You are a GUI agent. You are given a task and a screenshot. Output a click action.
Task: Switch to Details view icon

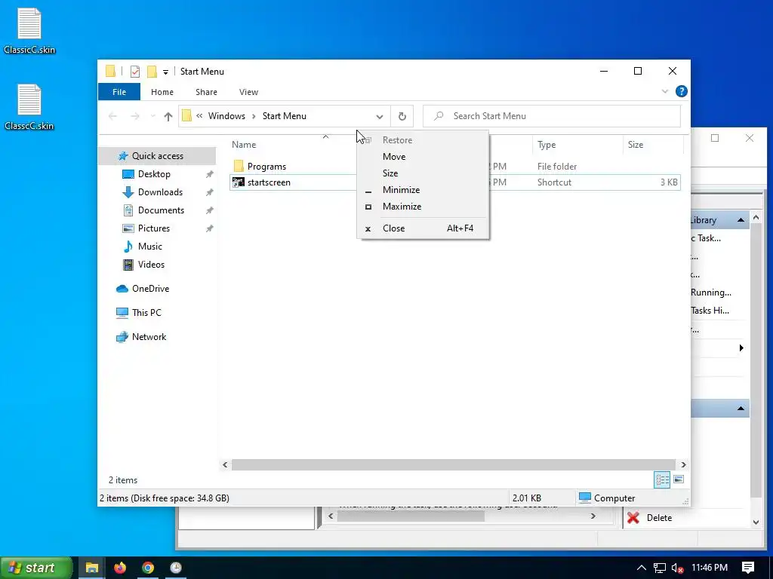662,479
